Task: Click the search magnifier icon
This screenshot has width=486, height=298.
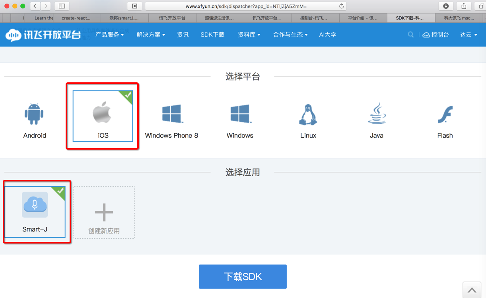Action: coord(411,35)
